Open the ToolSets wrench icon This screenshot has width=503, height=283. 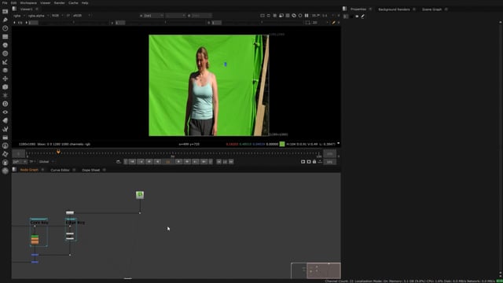click(6, 129)
